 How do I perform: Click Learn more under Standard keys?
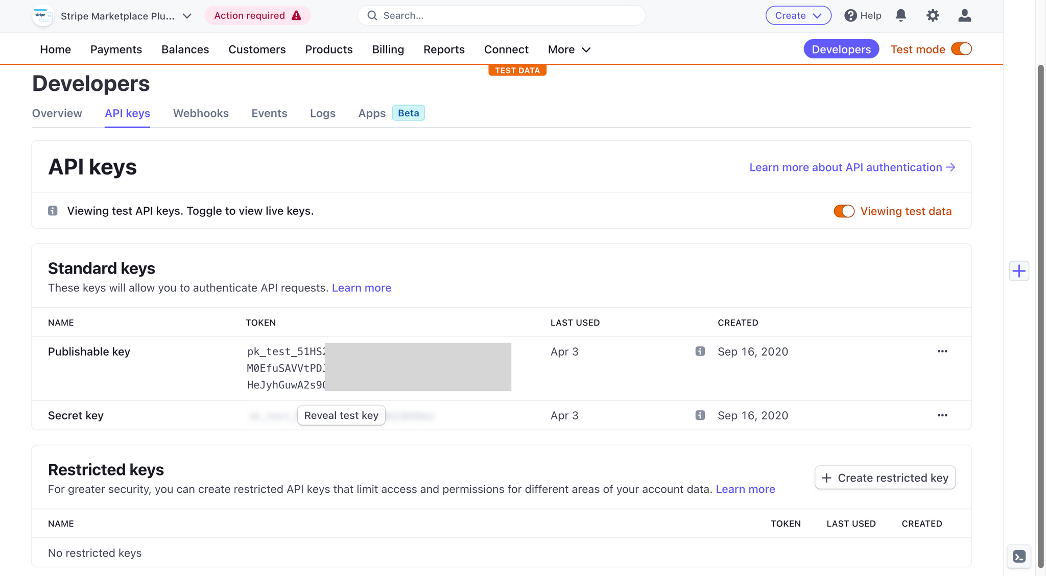click(x=362, y=288)
